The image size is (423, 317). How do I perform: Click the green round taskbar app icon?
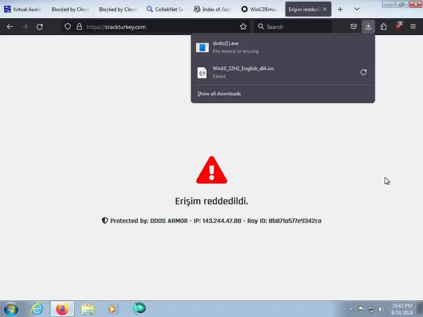point(139,308)
